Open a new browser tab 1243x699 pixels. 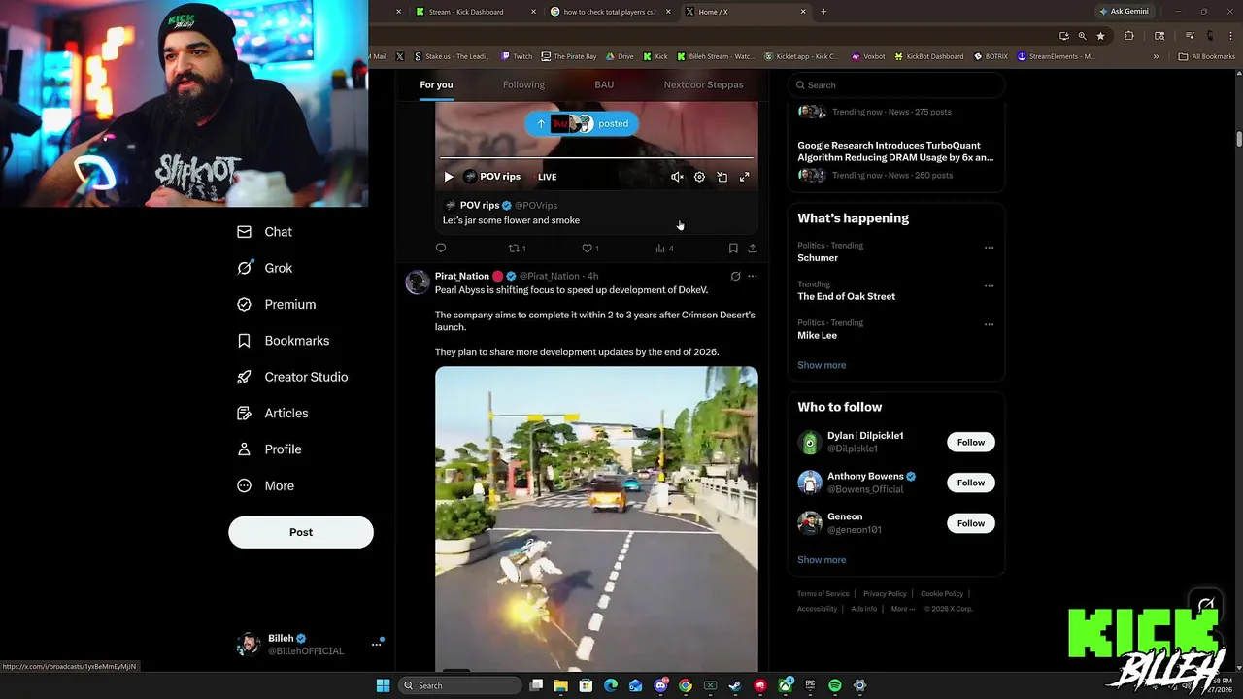tap(823, 12)
